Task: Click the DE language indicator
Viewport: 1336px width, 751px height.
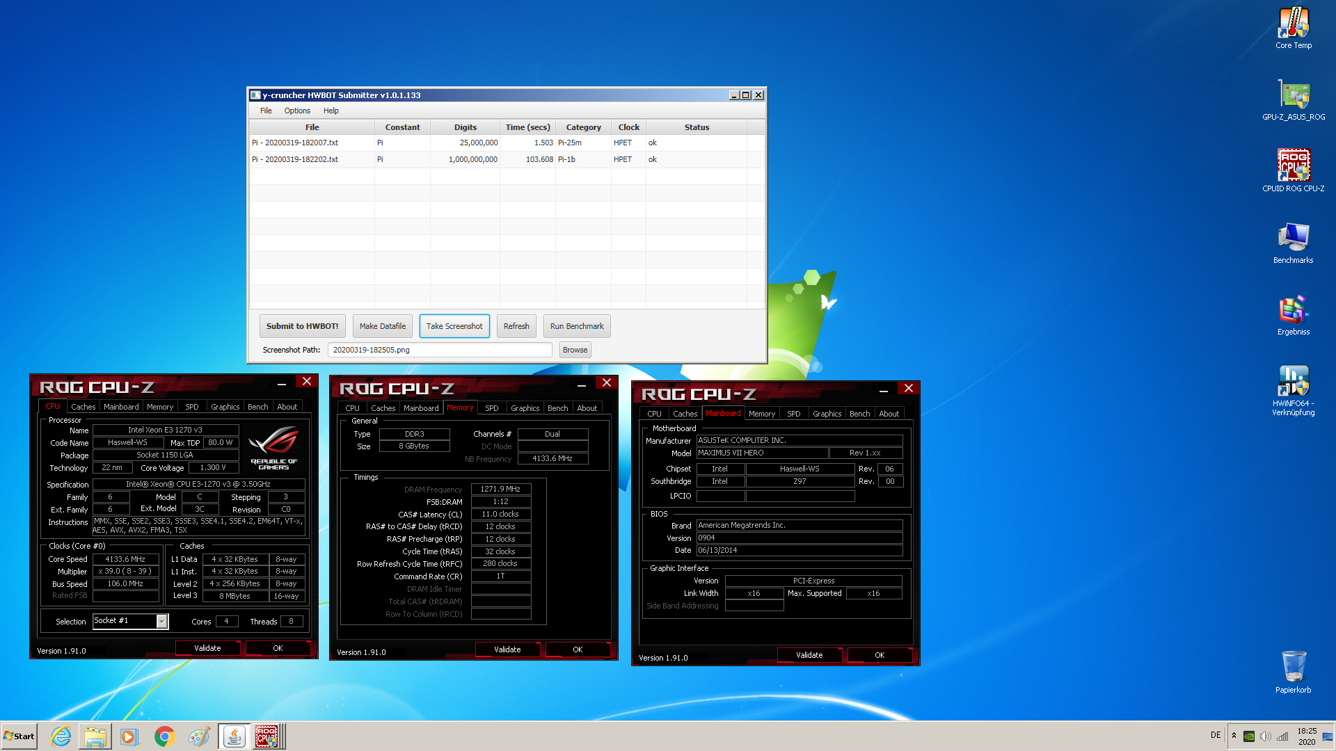Action: point(1216,736)
